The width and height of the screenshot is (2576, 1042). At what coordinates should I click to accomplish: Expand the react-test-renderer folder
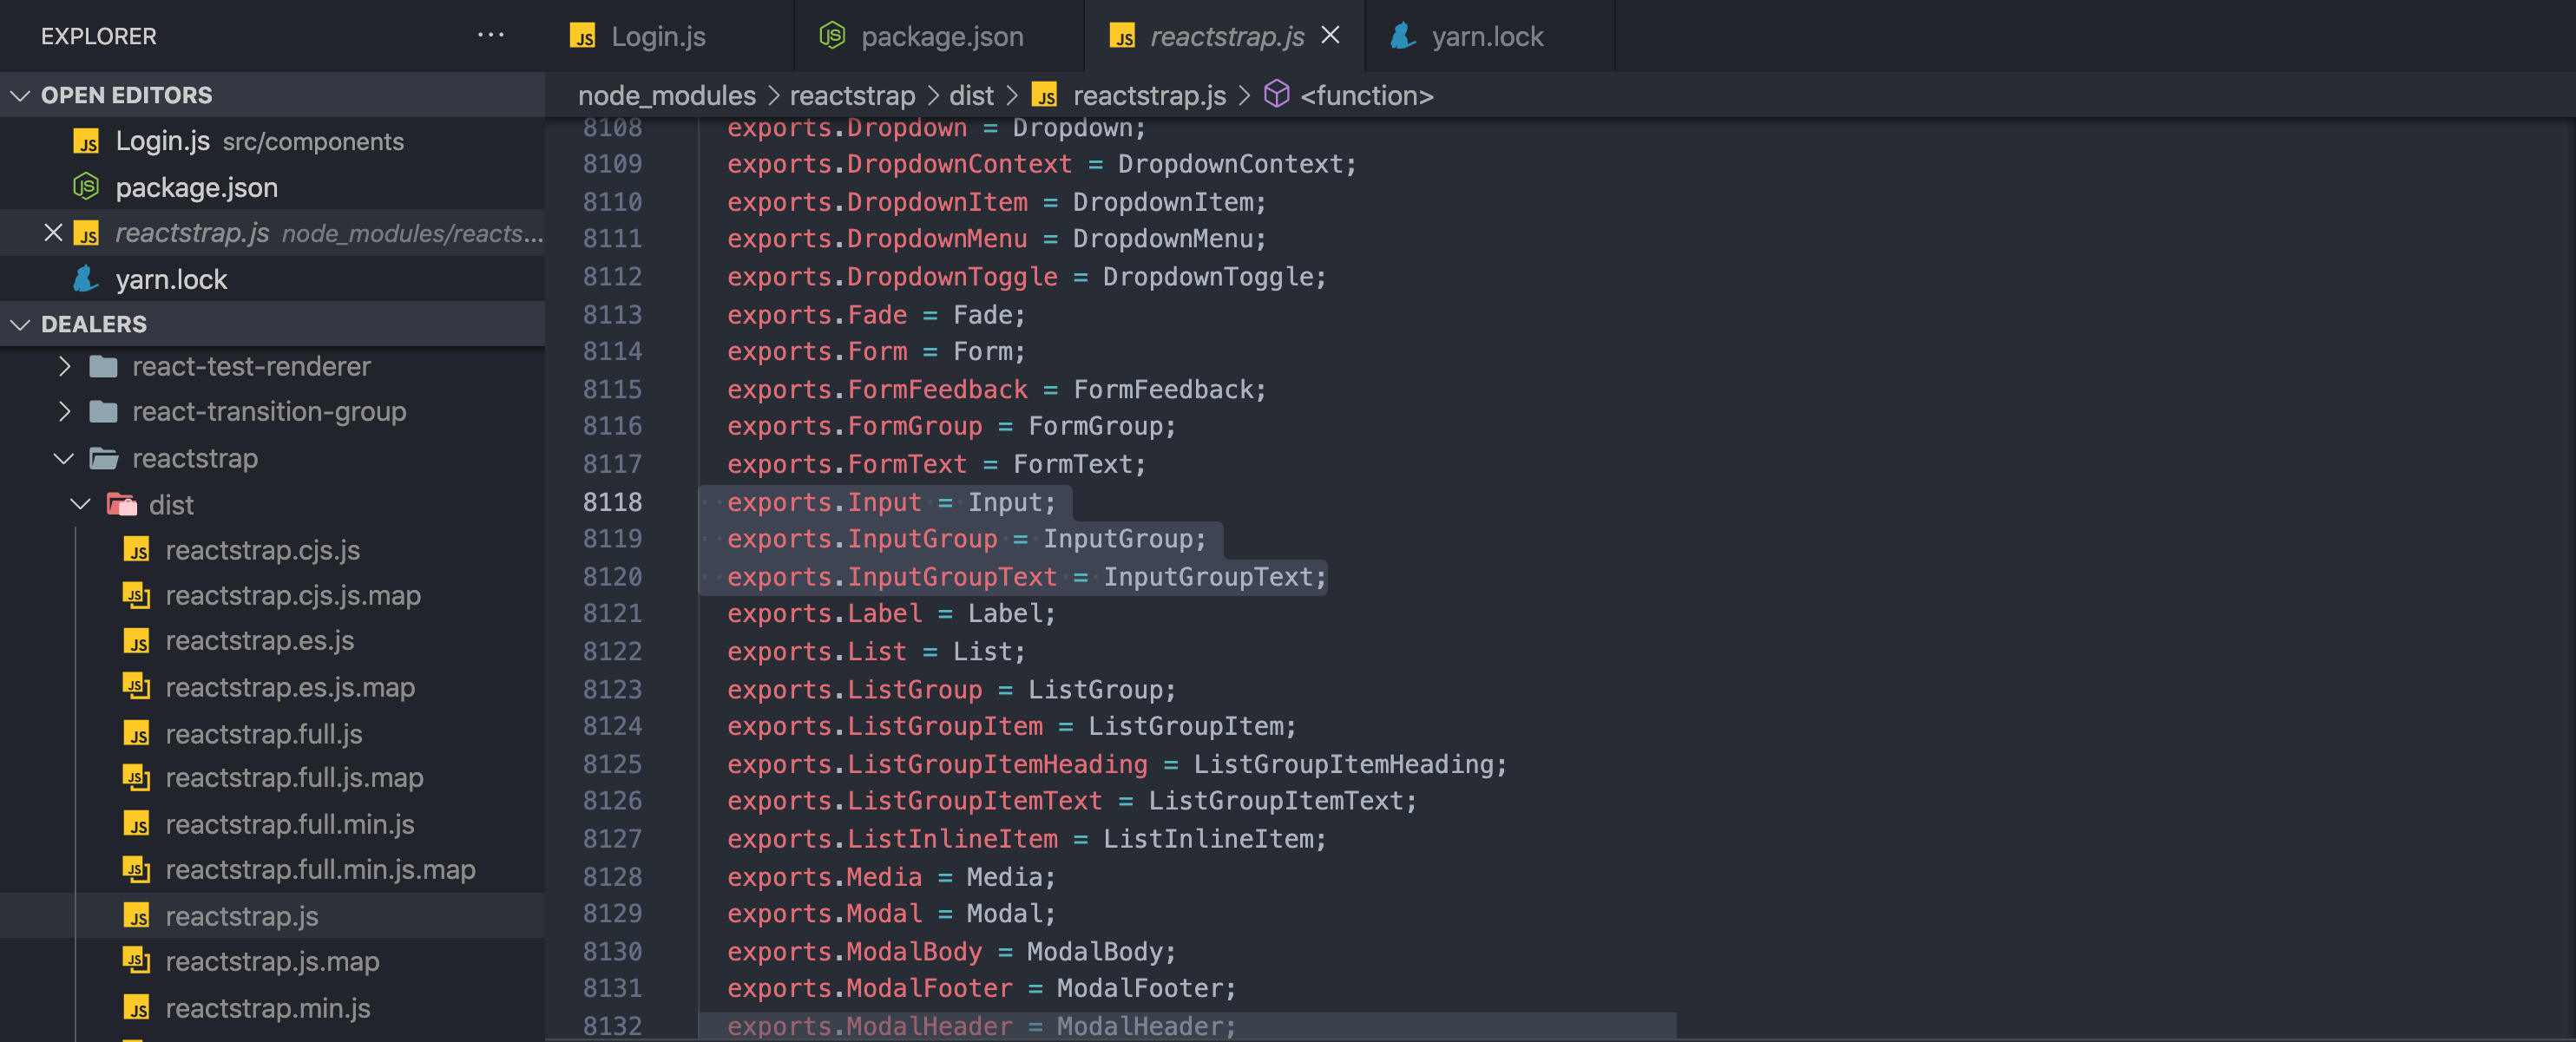click(64, 366)
